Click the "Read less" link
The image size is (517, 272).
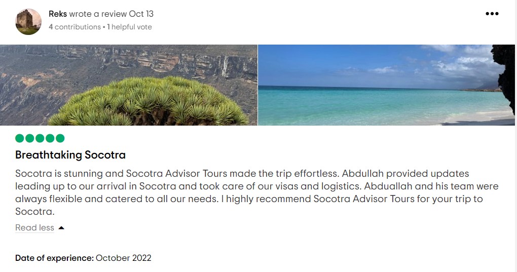coord(34,228)
